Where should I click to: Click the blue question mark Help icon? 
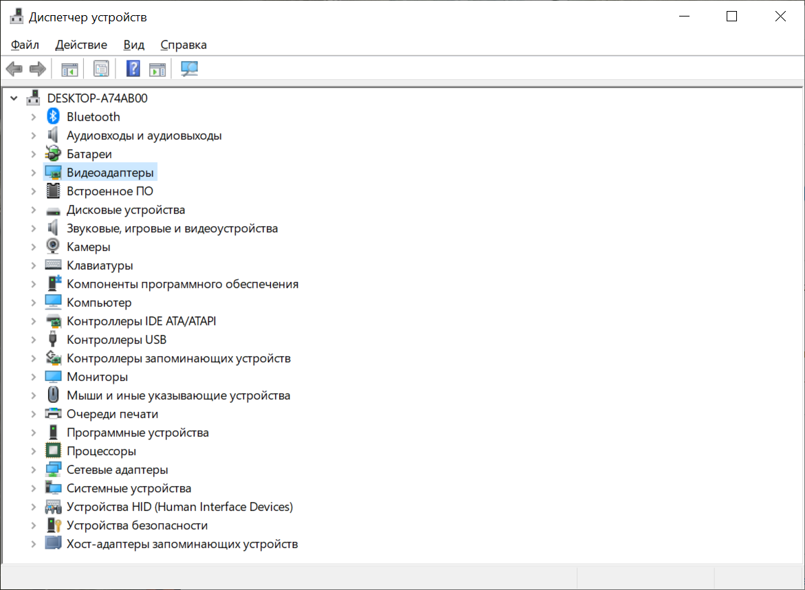pos(133,69)
